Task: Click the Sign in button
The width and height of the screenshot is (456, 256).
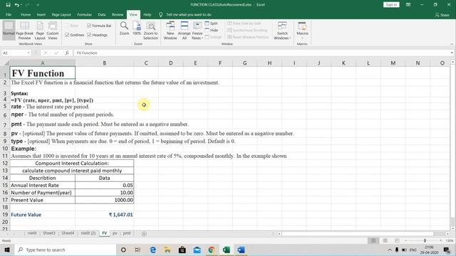Action: point(391,5)
